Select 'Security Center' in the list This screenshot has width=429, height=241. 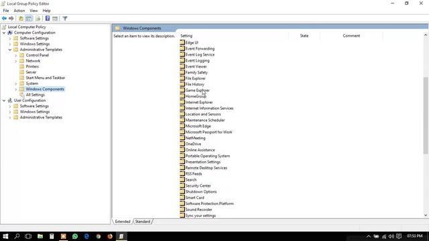pyautogui.click(x=198, y=186)
